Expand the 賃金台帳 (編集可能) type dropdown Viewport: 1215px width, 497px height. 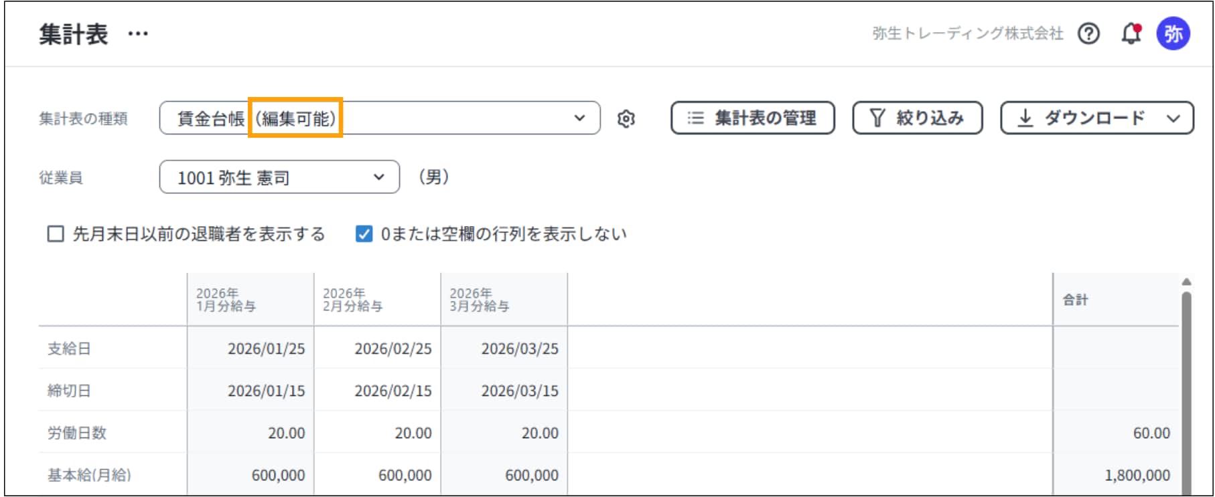pyautogui.click(x=380, y=118)
